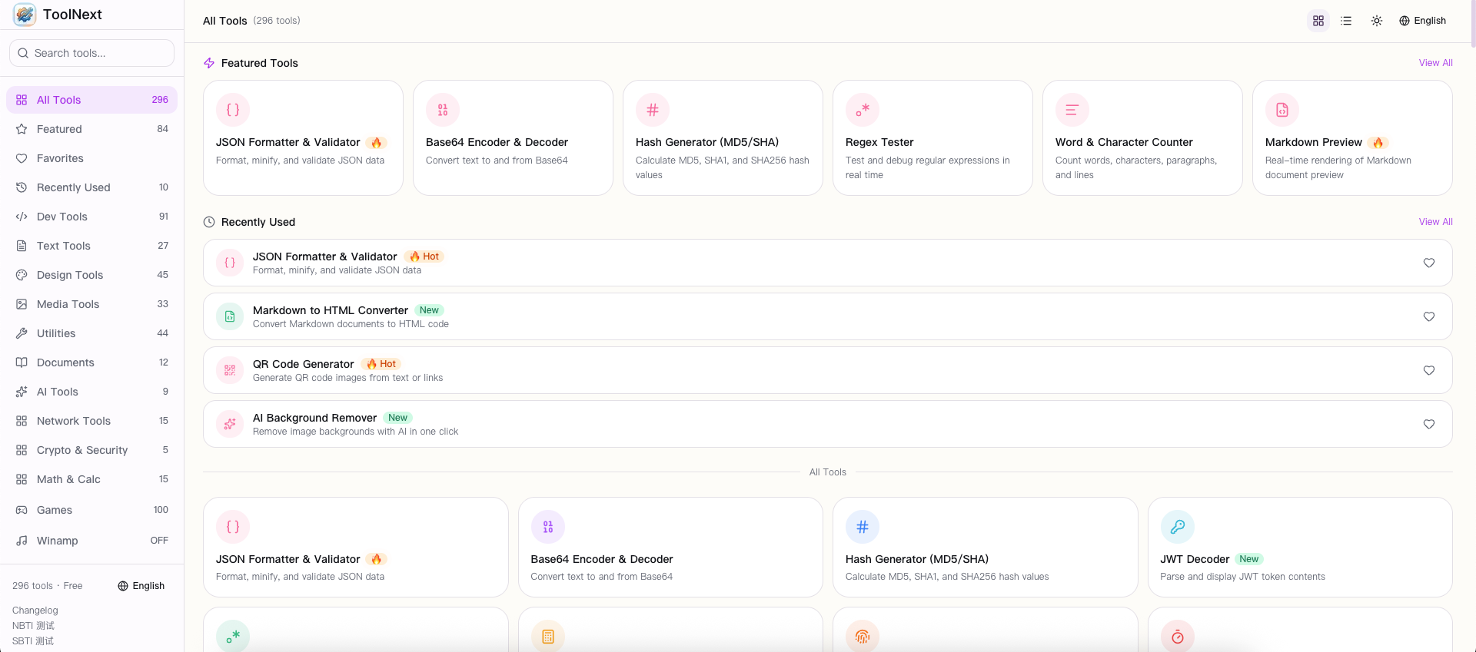Click the Math & Calc icon
This screenshot has height=652, width=1476.
(22, 479)
